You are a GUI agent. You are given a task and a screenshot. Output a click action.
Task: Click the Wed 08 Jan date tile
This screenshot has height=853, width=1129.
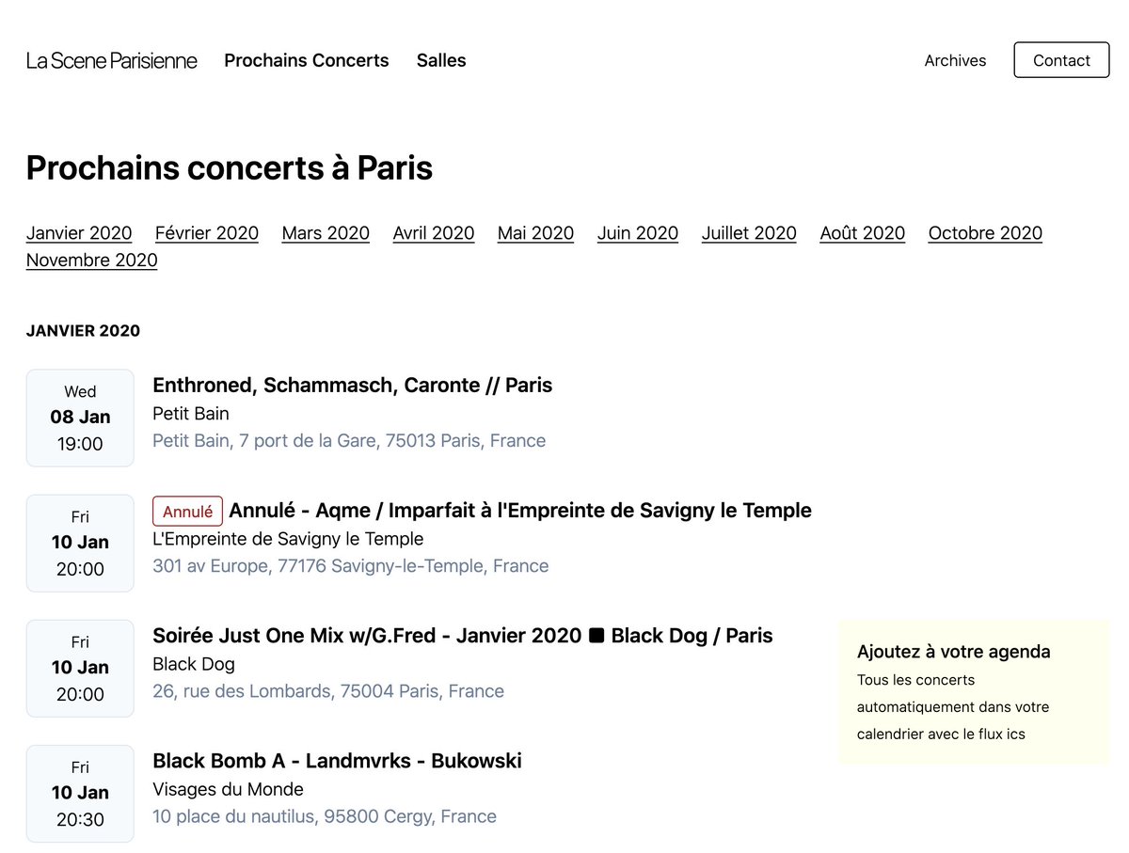coord(80,418)
